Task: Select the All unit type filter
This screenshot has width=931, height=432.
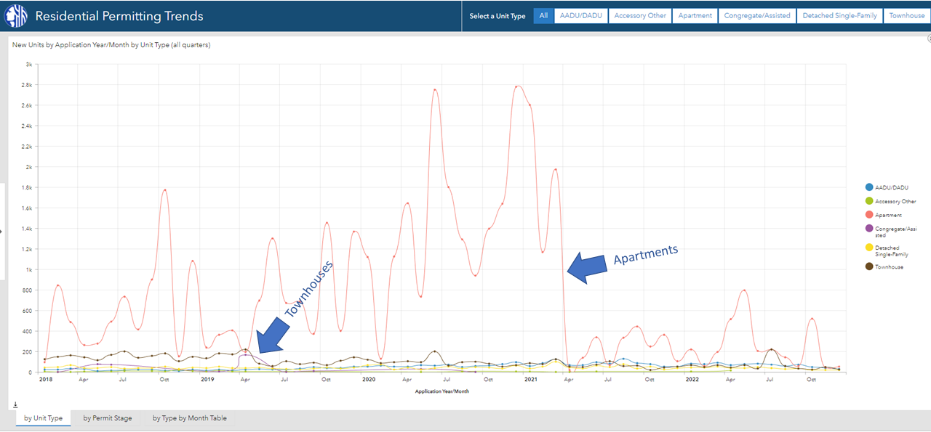Action: coord(543,16)
